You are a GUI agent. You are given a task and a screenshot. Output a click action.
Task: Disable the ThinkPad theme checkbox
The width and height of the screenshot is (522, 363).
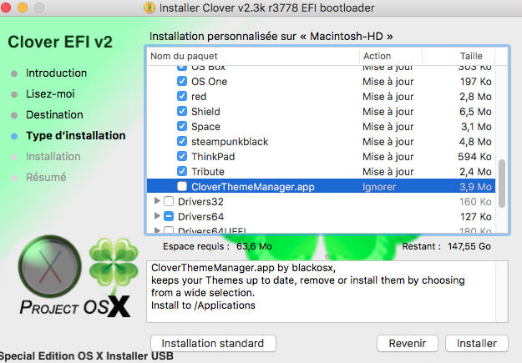(182, 156)
